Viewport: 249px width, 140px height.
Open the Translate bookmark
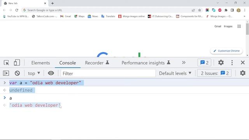pyautogui.click(x=108, y=16)
